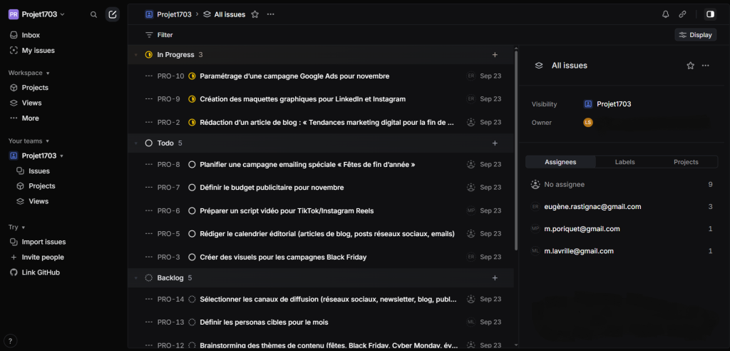This screenshot has width=730, height=351.
Task: Open the Display options button
Action: click(695, 35)
